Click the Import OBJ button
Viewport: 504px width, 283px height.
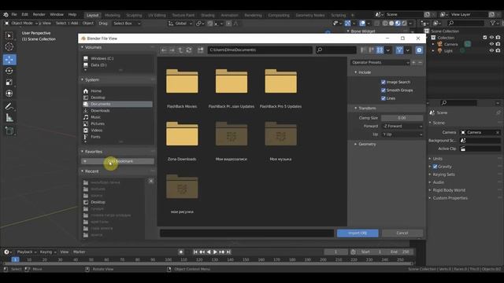click(x=358, y=233)
